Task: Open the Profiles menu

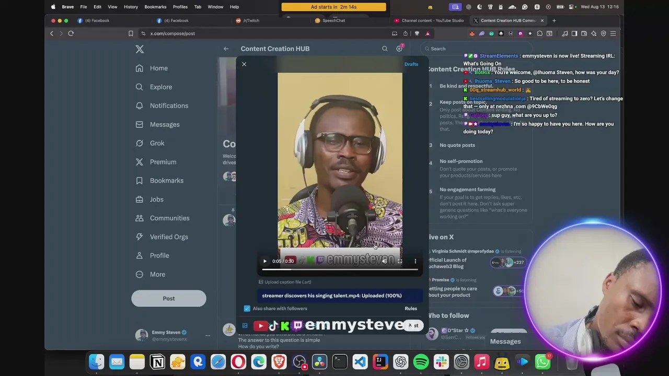Action: tap(180, 7)
